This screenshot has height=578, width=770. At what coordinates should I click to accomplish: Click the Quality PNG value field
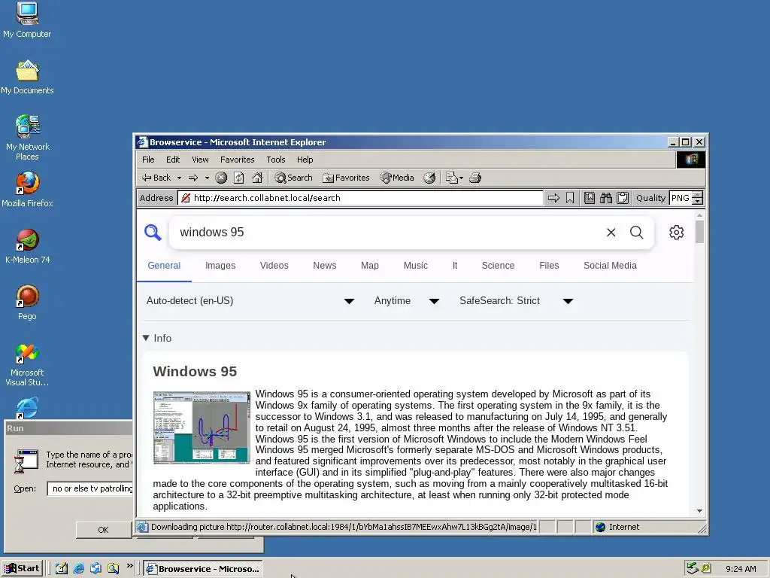tap(680, 198)
